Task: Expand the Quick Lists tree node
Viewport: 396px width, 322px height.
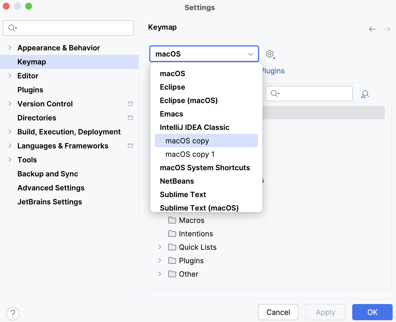Action: click(160, 247)
